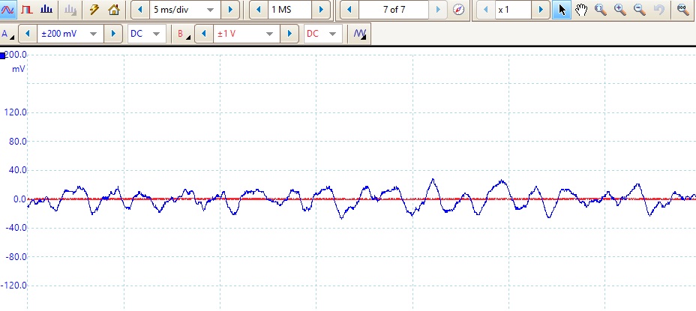Click the 1 MS samples field
The width and height of the screenshot is (696, 311).
click(x=289, y=9)
